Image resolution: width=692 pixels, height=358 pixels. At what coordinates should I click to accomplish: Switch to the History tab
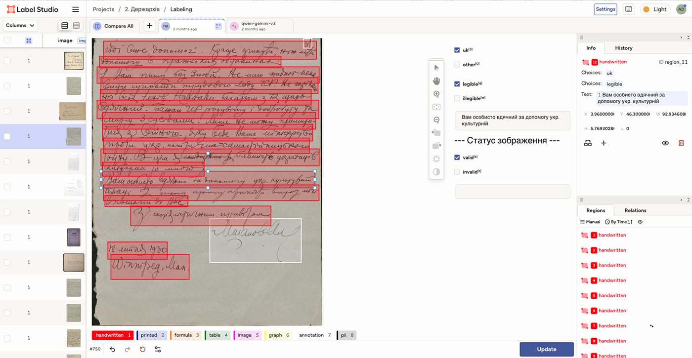(624, 48)
